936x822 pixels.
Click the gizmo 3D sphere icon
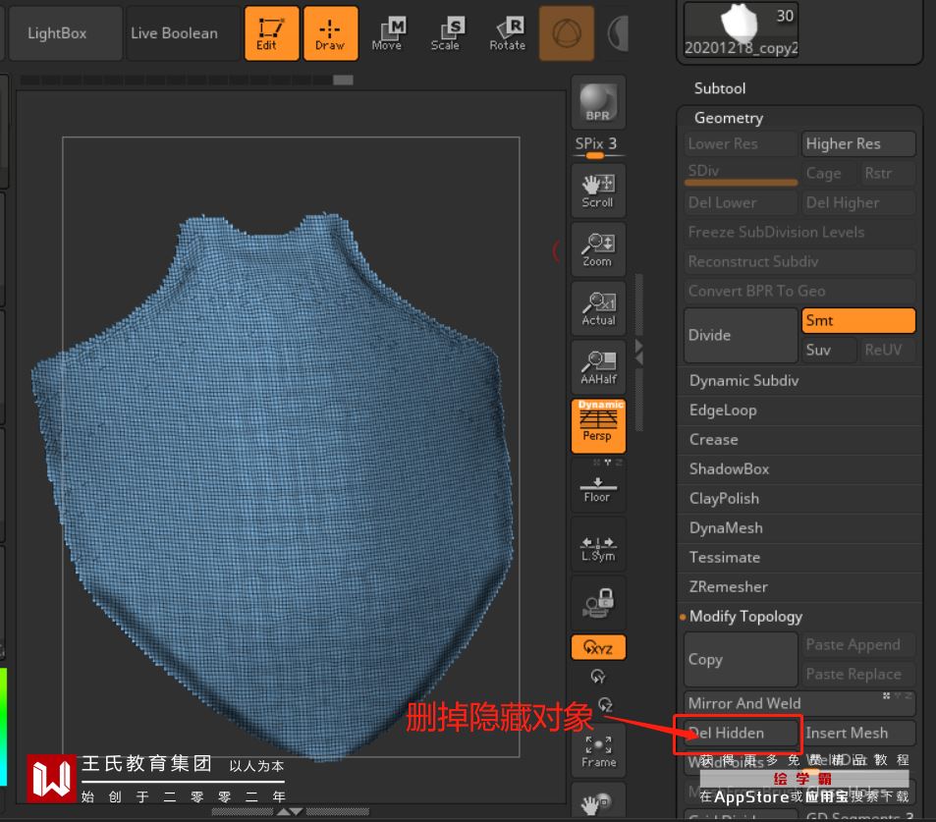(567, 33)
